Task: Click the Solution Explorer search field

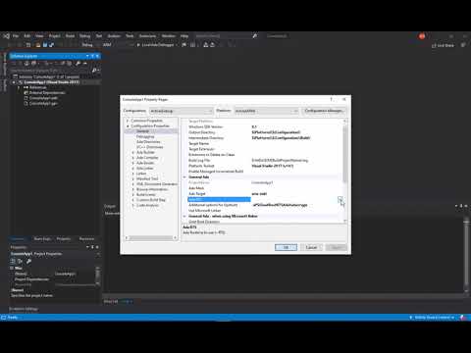Action: [x=51, y=71]
